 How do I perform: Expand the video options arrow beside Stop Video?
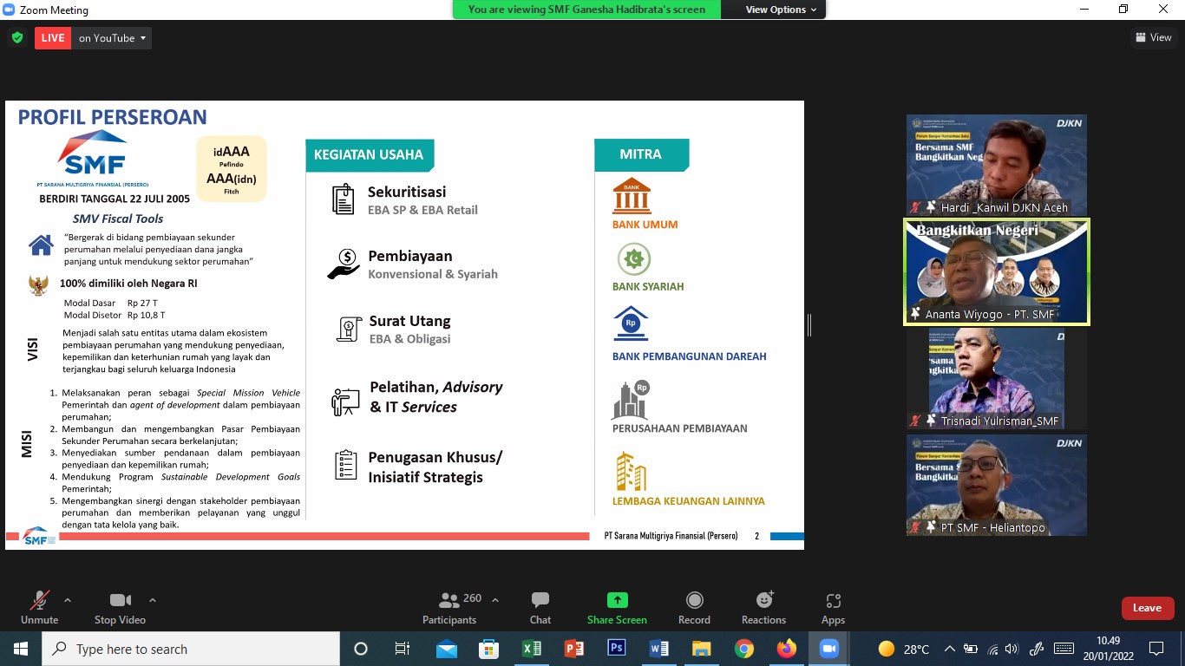coord(153,599)
